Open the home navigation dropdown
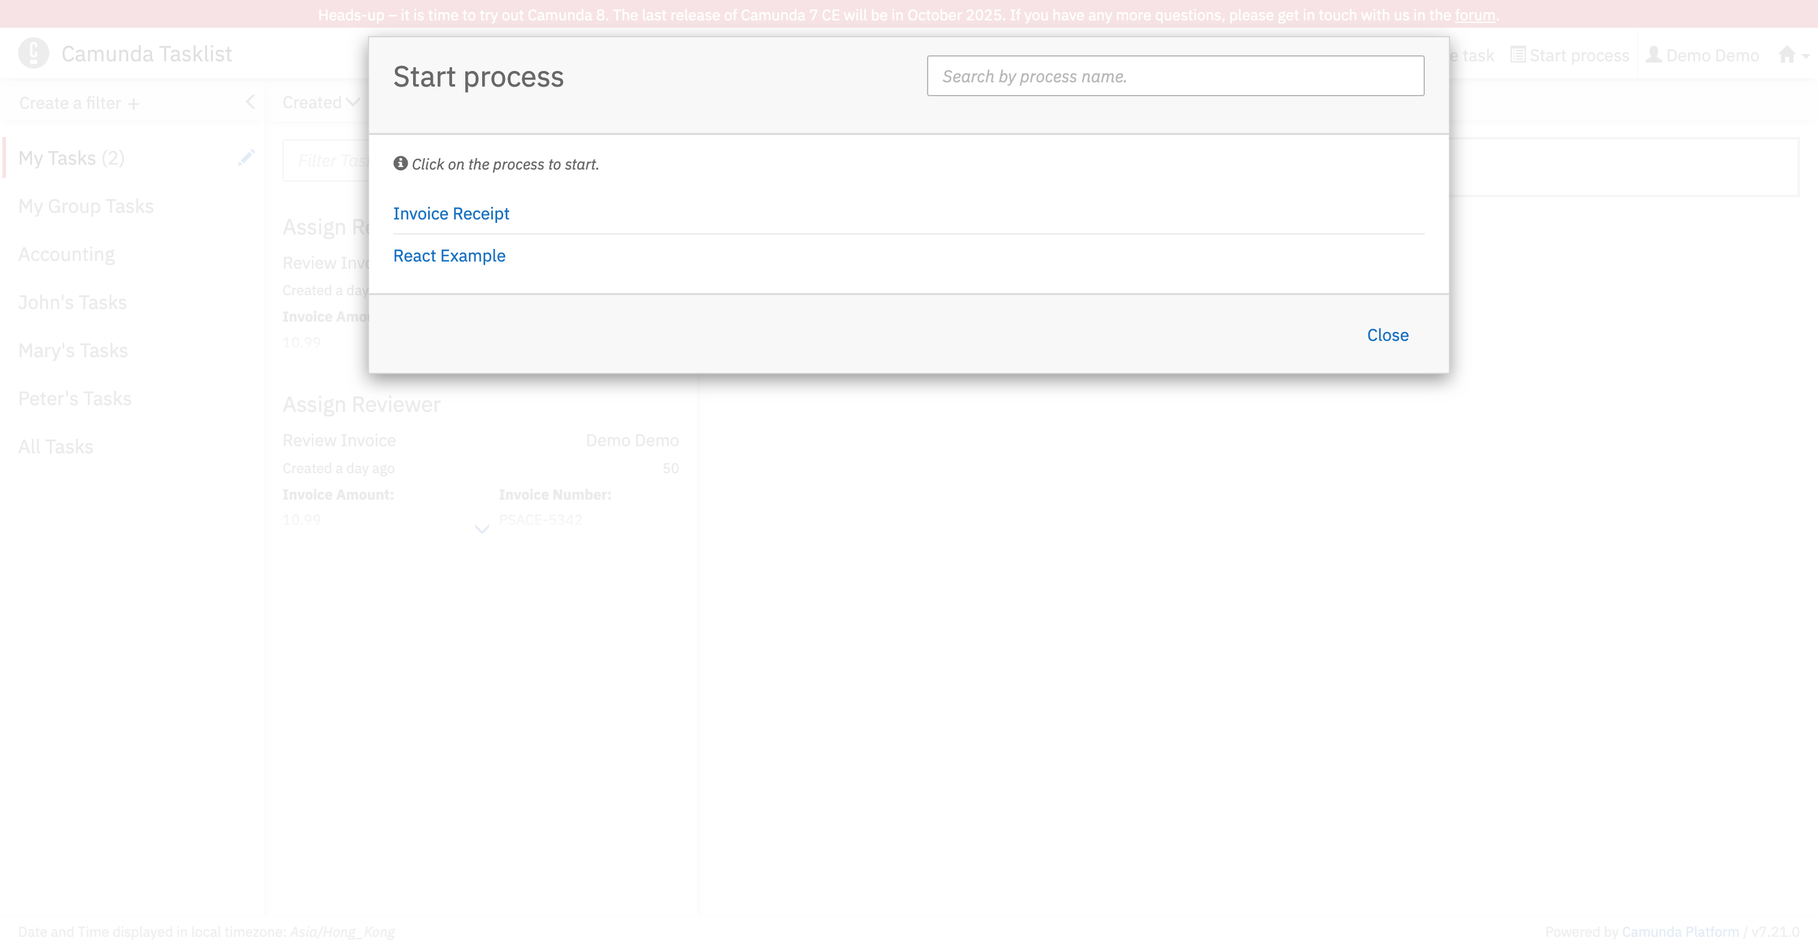The height and width of the screenshot is (944, 1818). pos(1793,55)
